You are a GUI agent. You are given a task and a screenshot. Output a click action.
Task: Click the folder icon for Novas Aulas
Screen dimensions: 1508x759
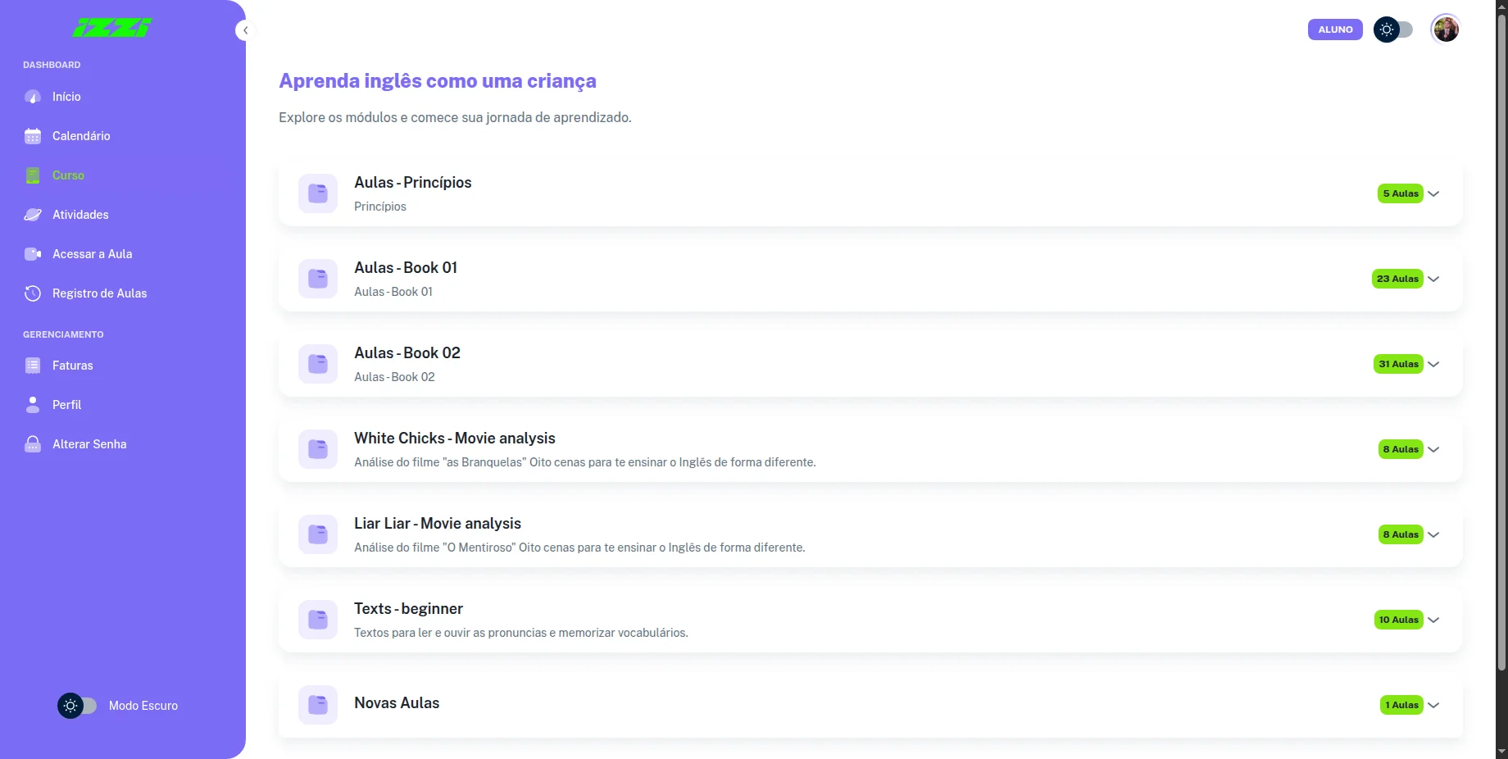point(318,705)
